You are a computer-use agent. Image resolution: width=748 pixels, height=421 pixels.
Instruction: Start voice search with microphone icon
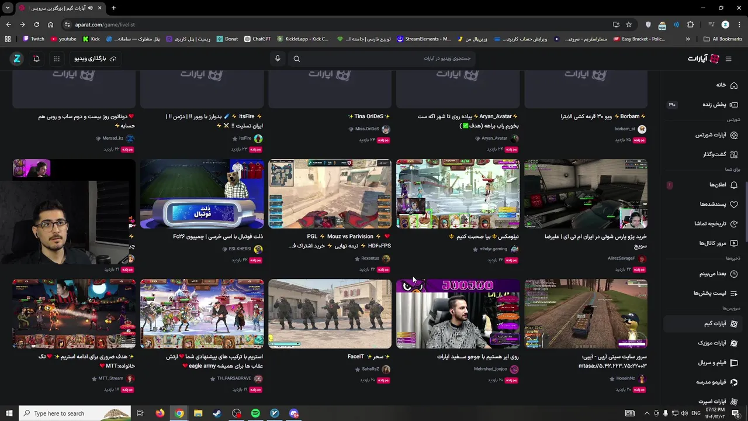tap(278, 58)
